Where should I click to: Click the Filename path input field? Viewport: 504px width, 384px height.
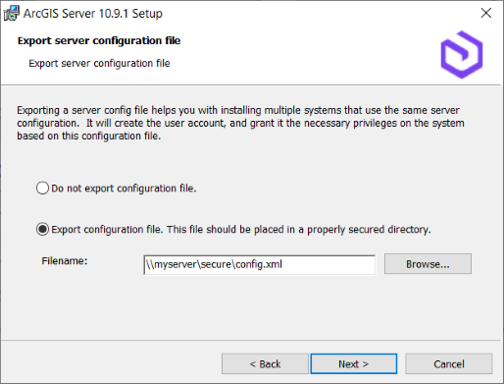pos(259,264)
